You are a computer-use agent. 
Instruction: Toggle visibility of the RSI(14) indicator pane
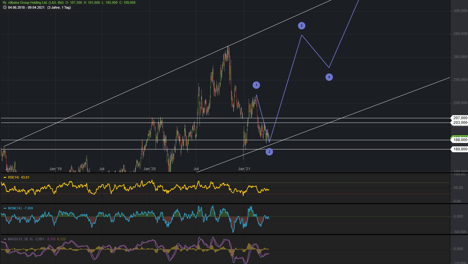pyautogui.click(x=5, y=177)
